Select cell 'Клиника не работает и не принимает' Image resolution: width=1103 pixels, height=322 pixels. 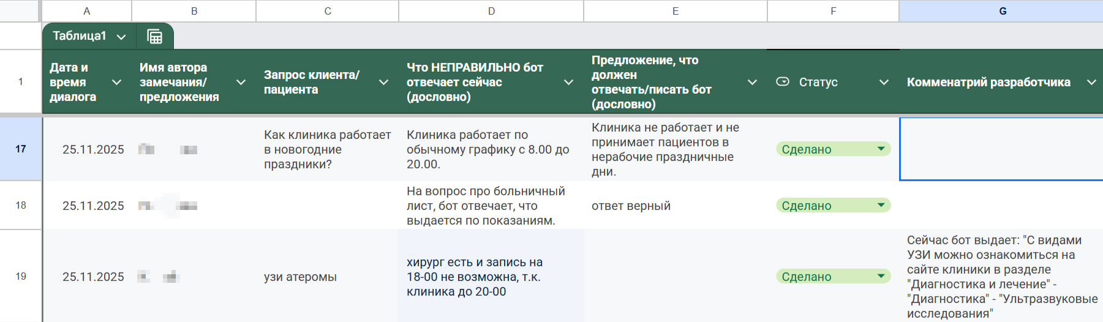(676, 149)
